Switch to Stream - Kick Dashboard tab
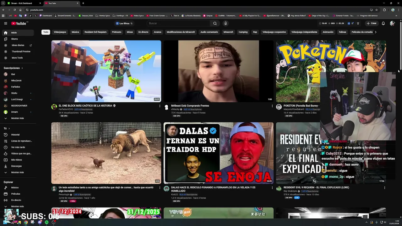402x226 pixels. 24,3
